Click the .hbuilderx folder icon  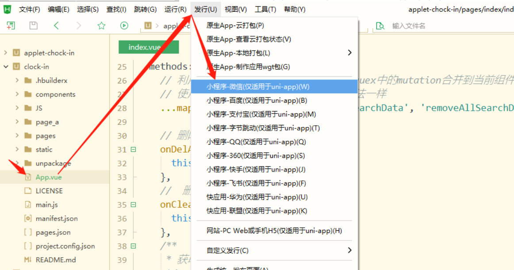(28, 80)
